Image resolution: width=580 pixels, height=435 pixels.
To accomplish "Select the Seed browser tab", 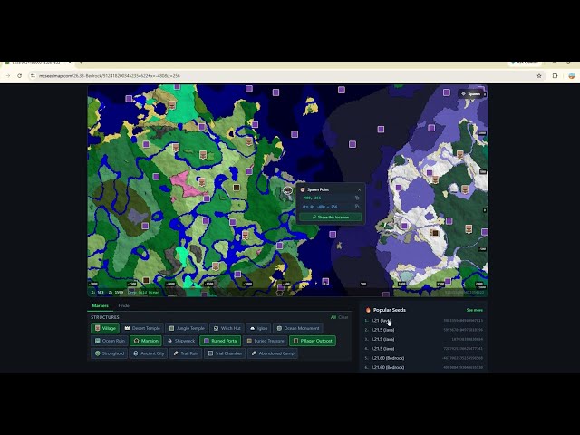I will [x=37, y=63].
